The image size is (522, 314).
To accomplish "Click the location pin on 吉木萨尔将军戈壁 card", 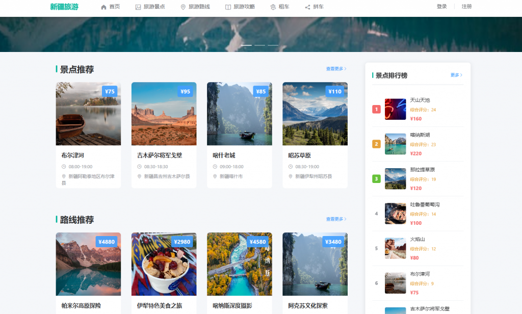I will [139, 176].
